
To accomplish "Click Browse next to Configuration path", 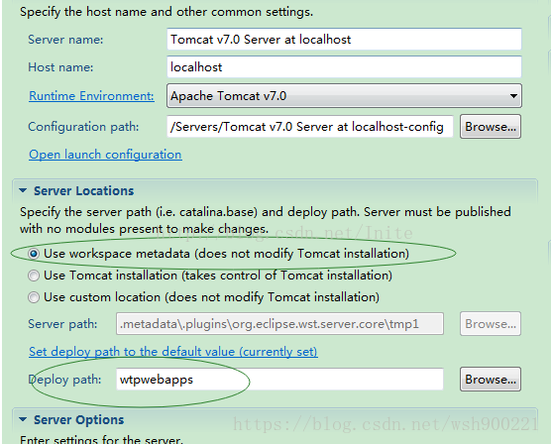I will coord(491,127).
